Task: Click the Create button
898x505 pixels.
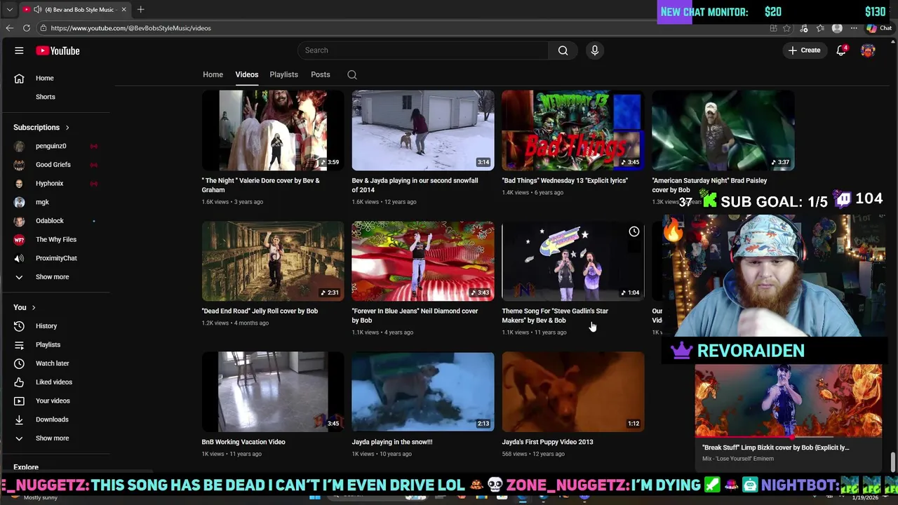Action: [804, 50]
